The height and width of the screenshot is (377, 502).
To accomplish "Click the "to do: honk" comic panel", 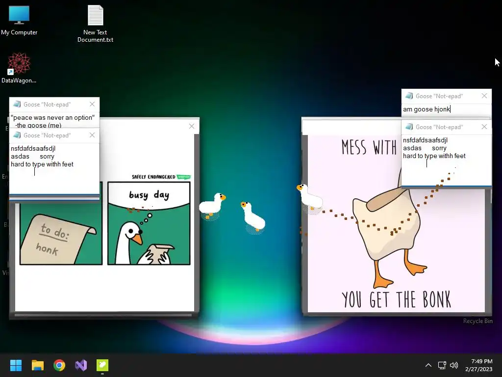I will (x=61, y=234).
